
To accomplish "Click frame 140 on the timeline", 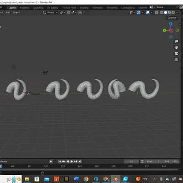I will click(80, 166).
